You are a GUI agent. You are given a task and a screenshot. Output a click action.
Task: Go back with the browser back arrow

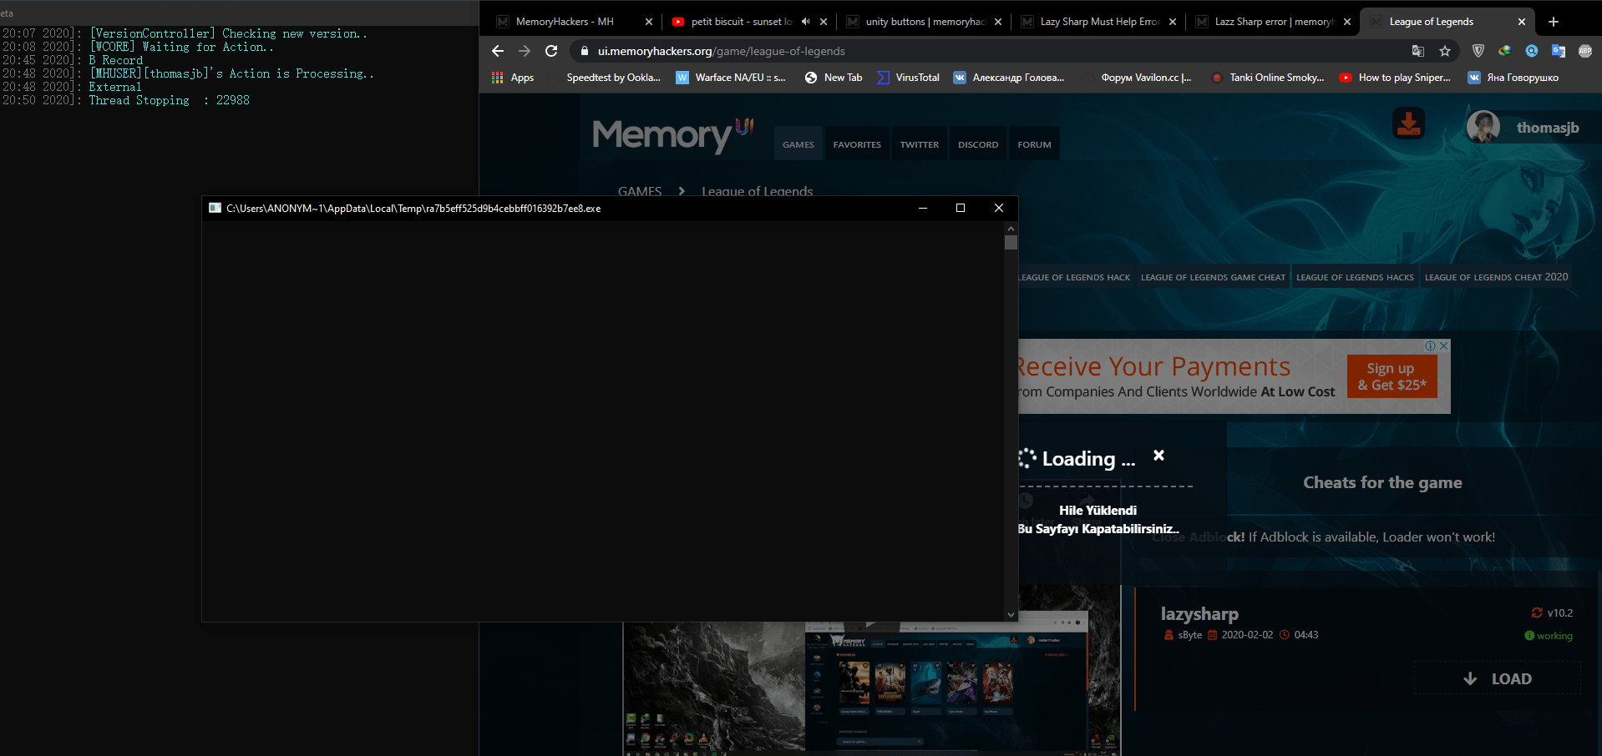(x=498, y=51)
